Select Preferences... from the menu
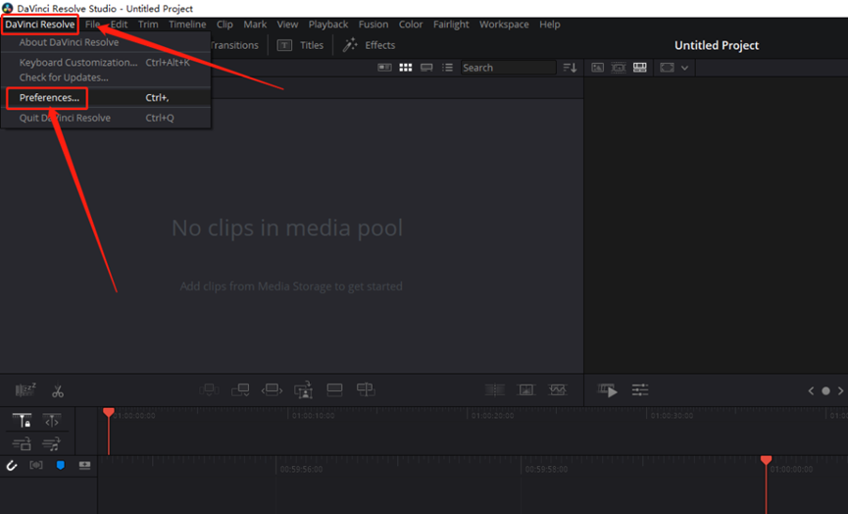Image resolution: width=848 pixels, height=514 pixels. tap(49, 98)
